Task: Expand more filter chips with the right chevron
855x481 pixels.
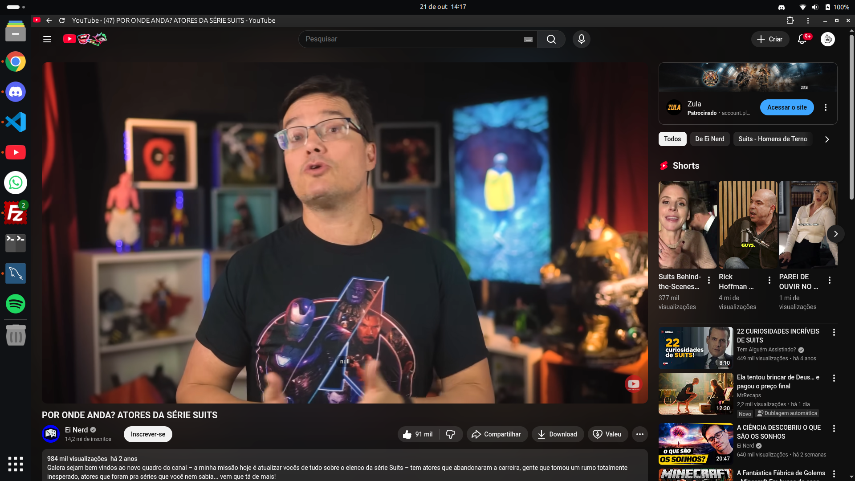Action: click(827, 139)
